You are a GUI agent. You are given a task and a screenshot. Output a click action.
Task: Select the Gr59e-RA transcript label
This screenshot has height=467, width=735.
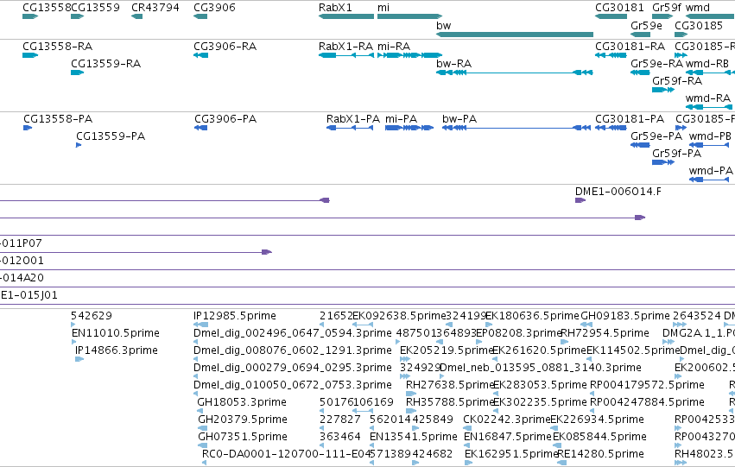pos(656,64)
